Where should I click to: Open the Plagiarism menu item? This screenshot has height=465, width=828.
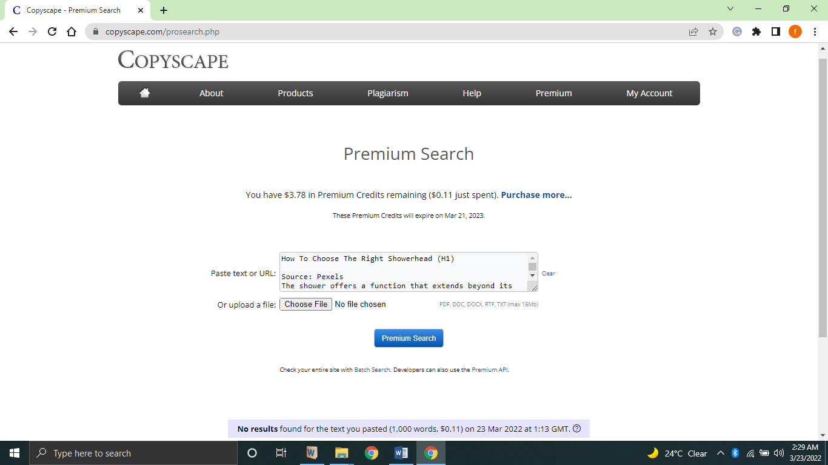(x=387, y=93)
